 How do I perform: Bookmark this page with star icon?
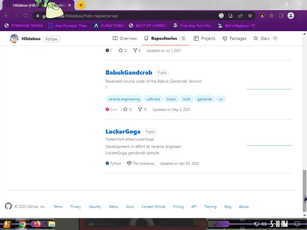250,16
